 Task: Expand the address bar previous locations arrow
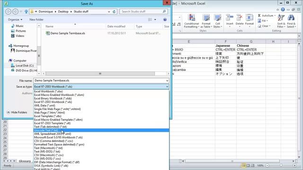coord(109,11)
